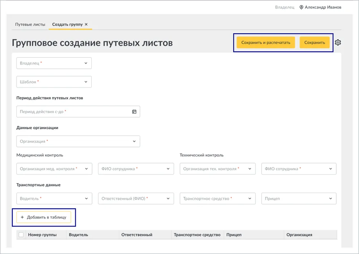Click the Сохранить и распечатать button
The image size is (359, 254).
(x=266, y=43)
